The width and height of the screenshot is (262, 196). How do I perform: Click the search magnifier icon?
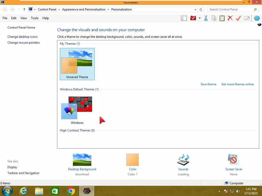255,9
